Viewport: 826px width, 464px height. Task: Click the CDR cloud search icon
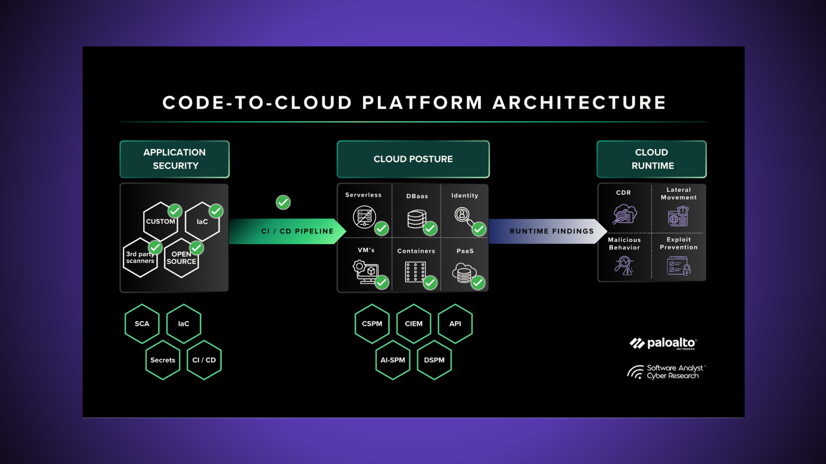[625, 214]
